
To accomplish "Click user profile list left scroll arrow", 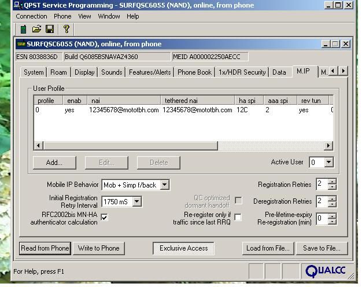I will tap(38, 146).
